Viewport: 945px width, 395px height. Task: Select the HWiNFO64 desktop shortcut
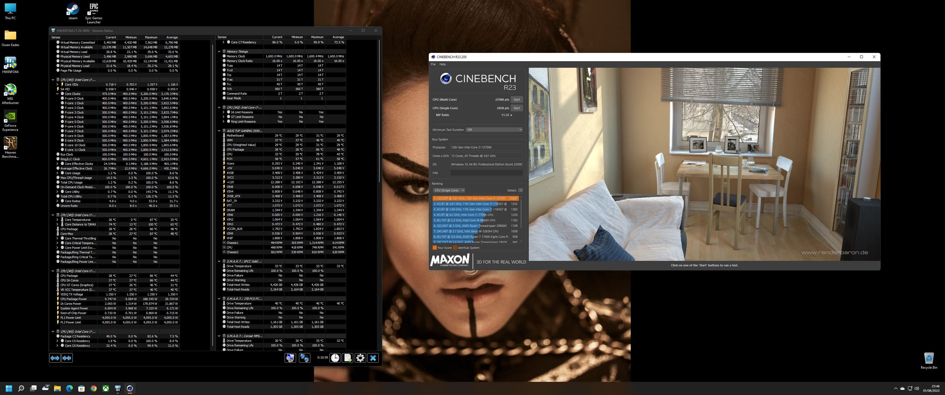pos(10,65)
